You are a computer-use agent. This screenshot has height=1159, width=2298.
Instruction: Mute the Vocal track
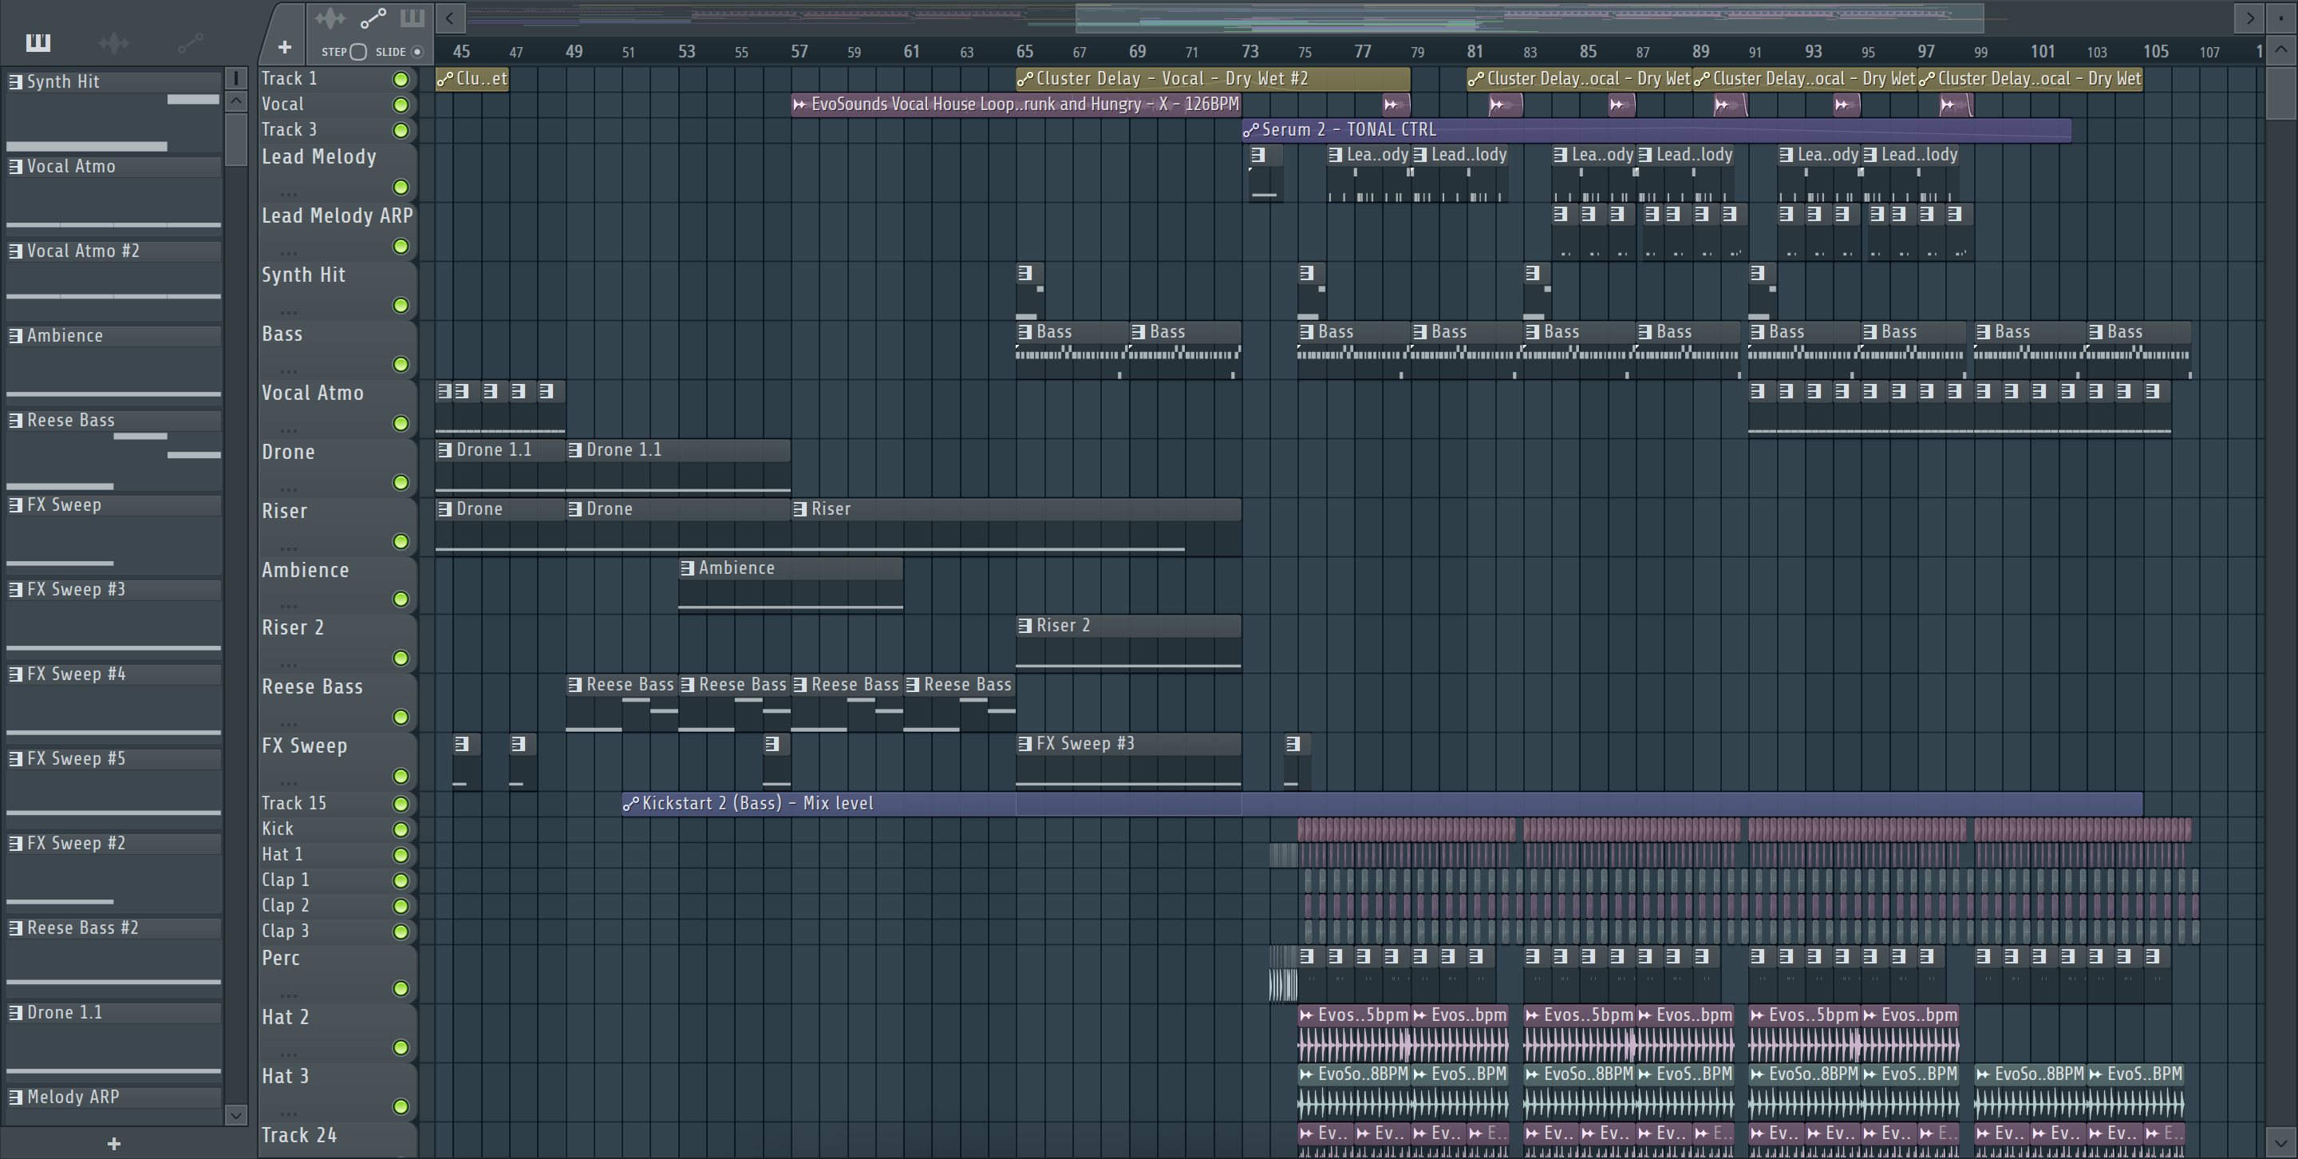coord(401,105)
